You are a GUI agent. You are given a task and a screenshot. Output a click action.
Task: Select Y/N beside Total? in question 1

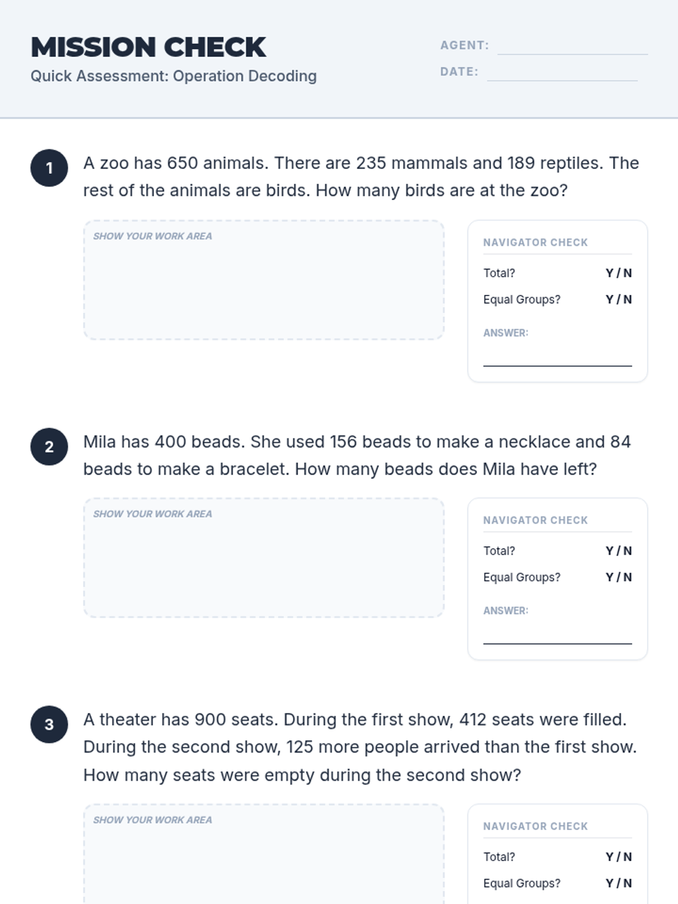618,273
